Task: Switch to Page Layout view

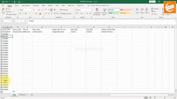Action: pyautogui.click(x=150, y=98)
